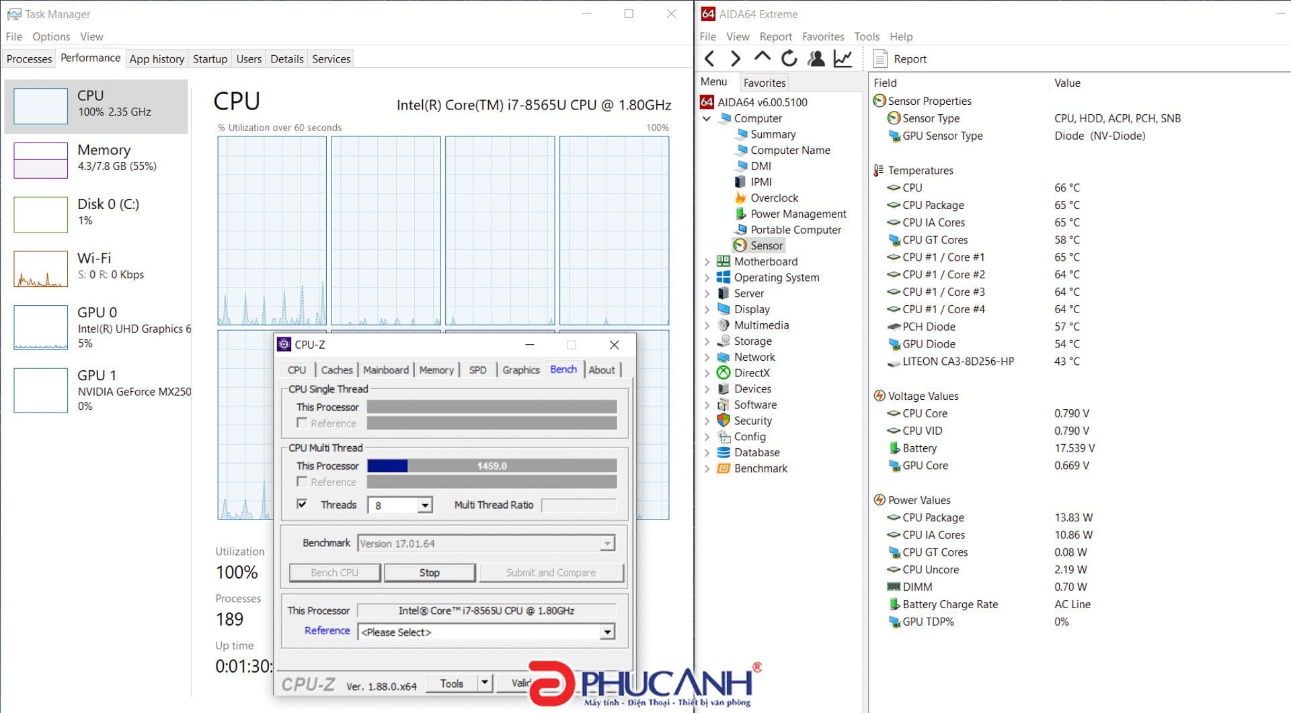Click the Motherboard icon in AIDA64 tree
The image size is (1291, 713).
[x=723, y=261]
